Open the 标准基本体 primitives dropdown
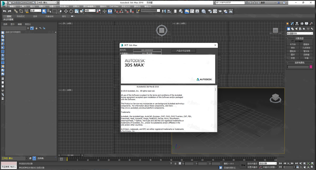316x170 pixels. 299,33
